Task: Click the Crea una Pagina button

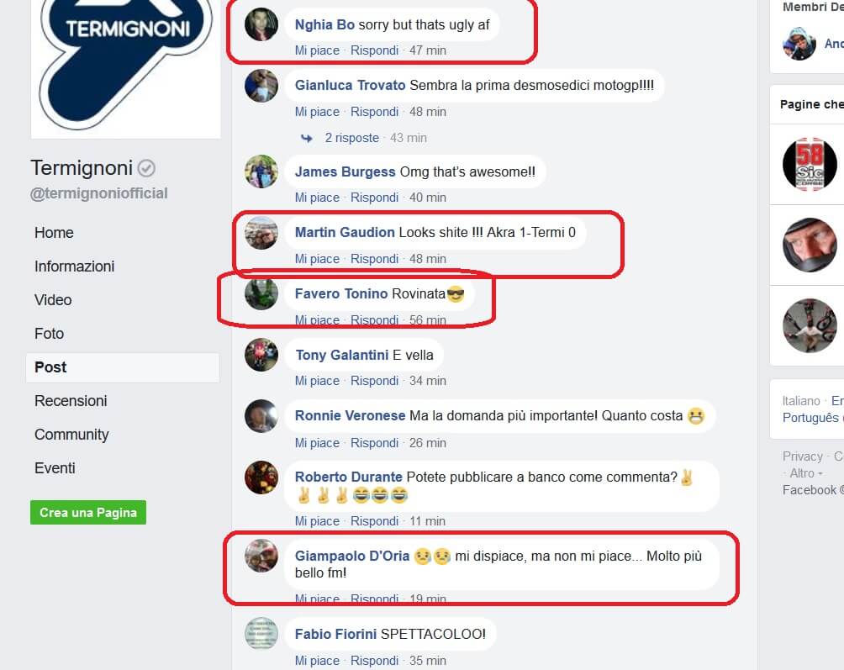Action: [88, 512]
